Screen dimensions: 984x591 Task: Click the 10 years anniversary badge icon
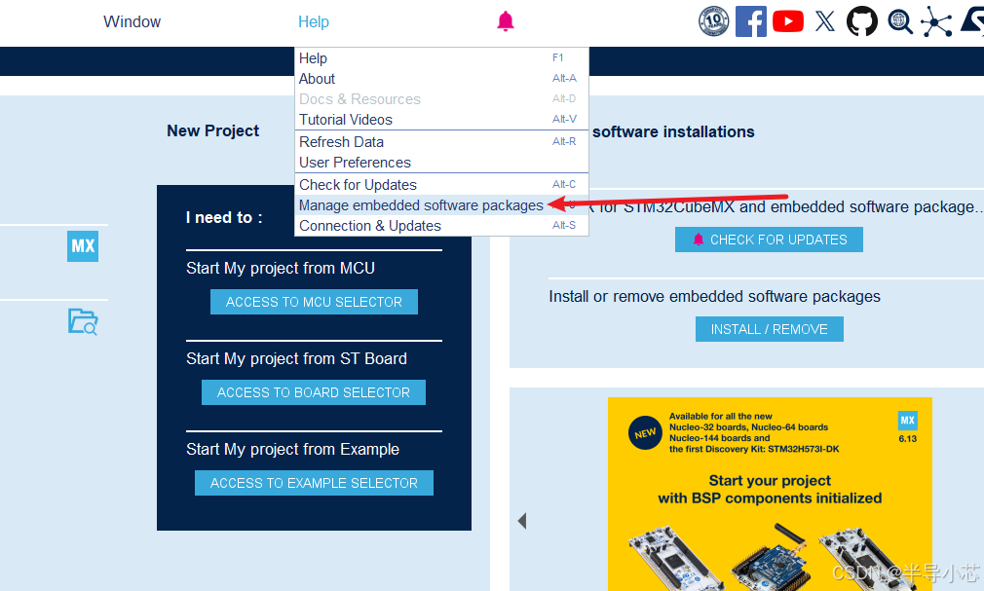pyautogui.click(x=713, y=21)
